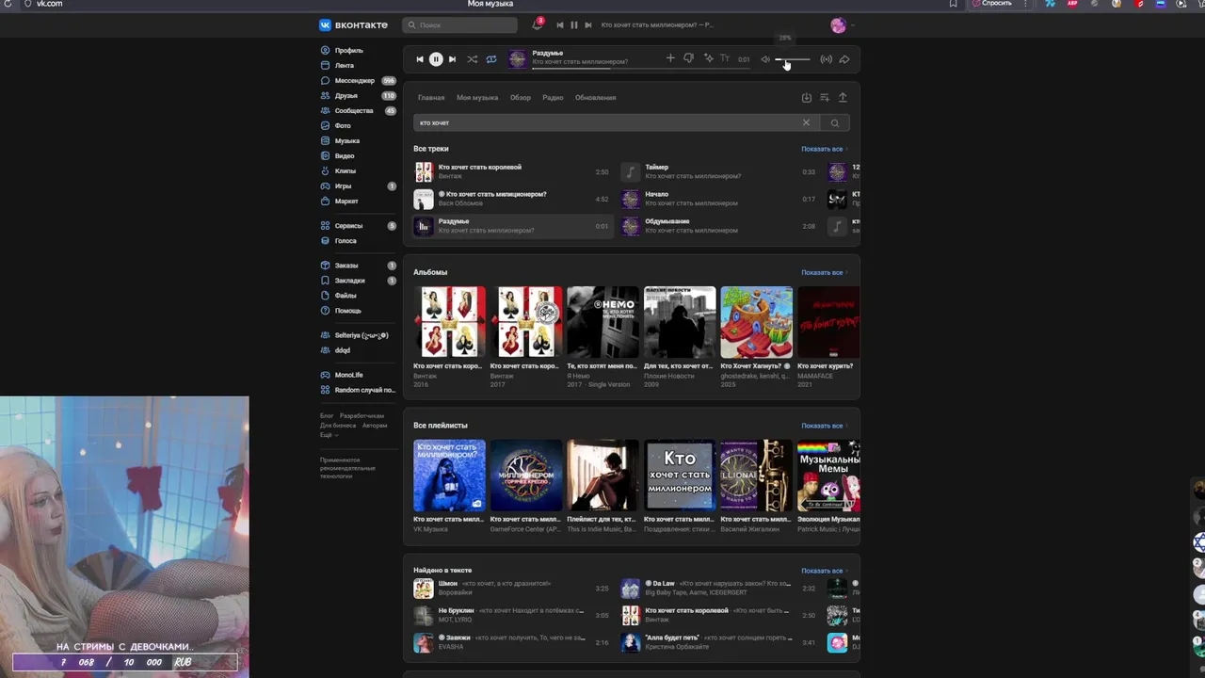Play the Обдумывание track
1205x678 pixels.
(718, 226)
